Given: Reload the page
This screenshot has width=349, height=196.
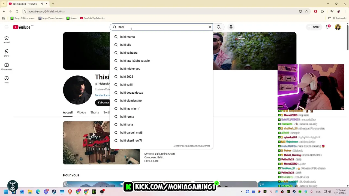Looking at the screenshot, I should pos(17,11).
